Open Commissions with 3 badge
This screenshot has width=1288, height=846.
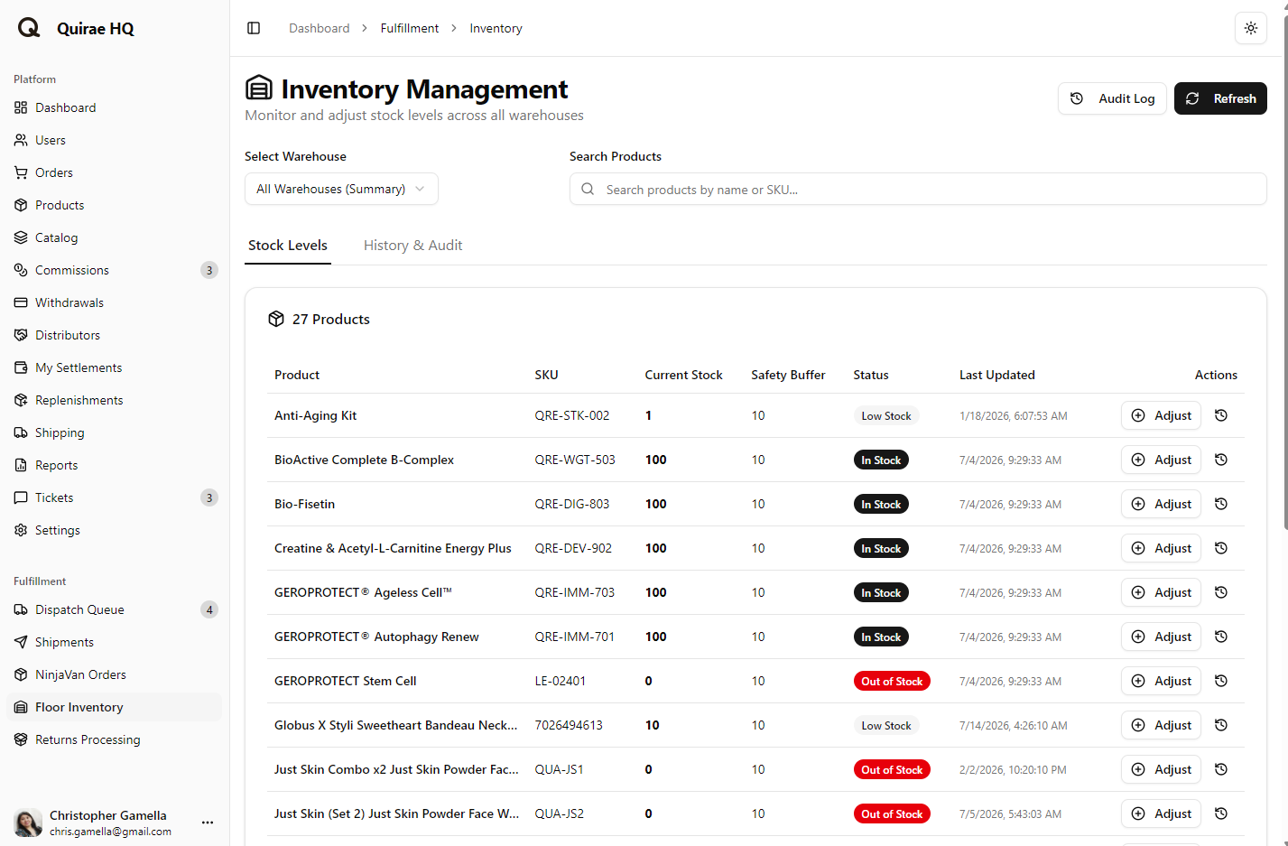point(115,270)
